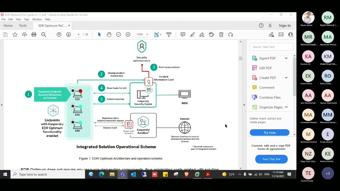Screen dimensions: 340x191
Task: Open the stamp tool
Action: pyautogui.click(x=211, y=34)
